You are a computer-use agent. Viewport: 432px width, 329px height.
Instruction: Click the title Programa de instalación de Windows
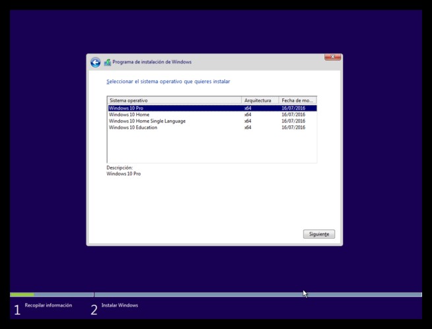pos(152,62)
